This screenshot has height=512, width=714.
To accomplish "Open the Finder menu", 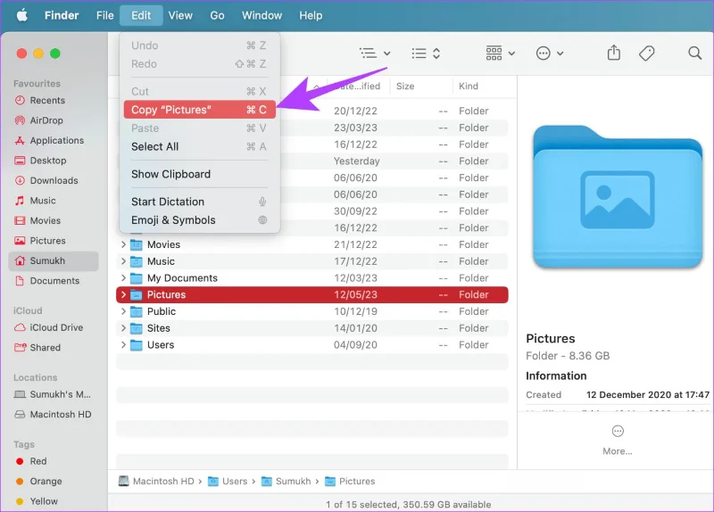I will [x=62, y=15].
